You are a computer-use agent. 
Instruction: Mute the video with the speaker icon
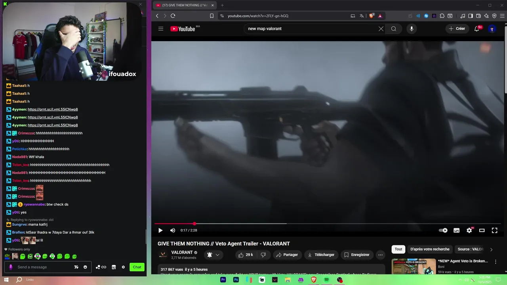[x=173, y=230]
